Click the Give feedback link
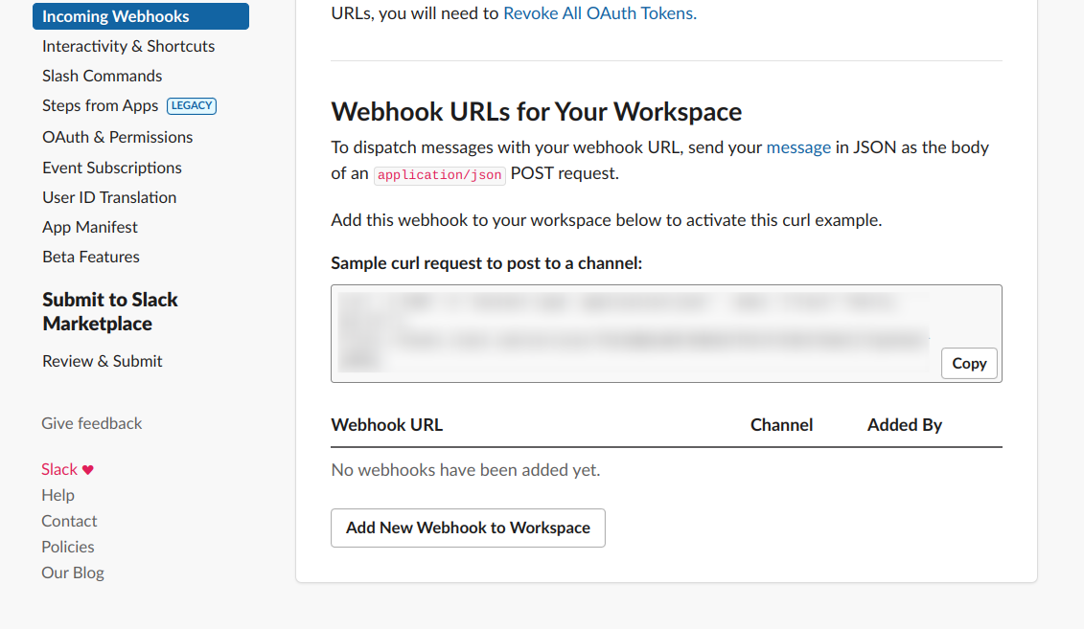 (92, 423)
